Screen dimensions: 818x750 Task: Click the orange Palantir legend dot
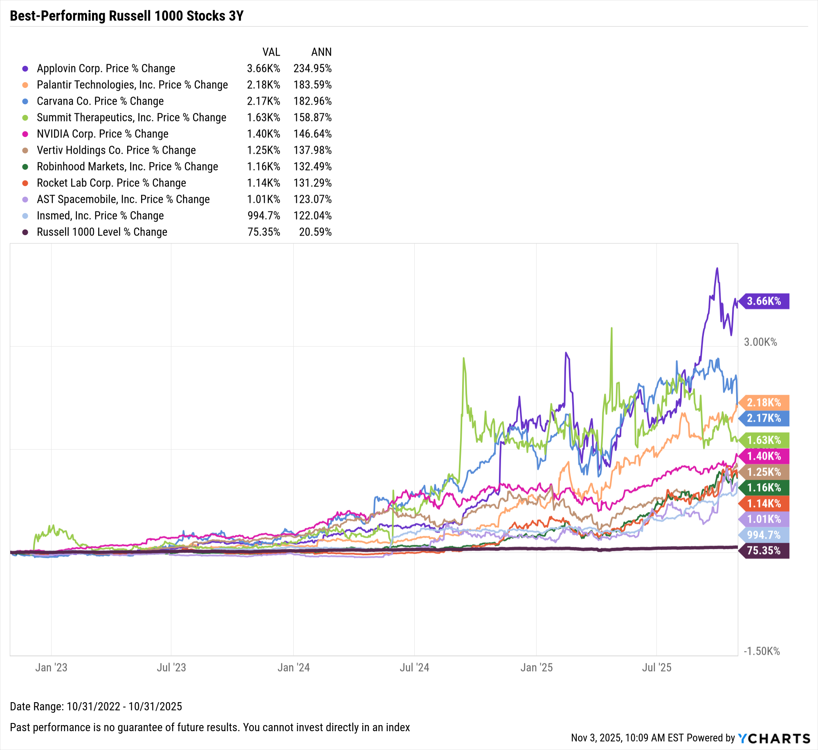[25, 85]
